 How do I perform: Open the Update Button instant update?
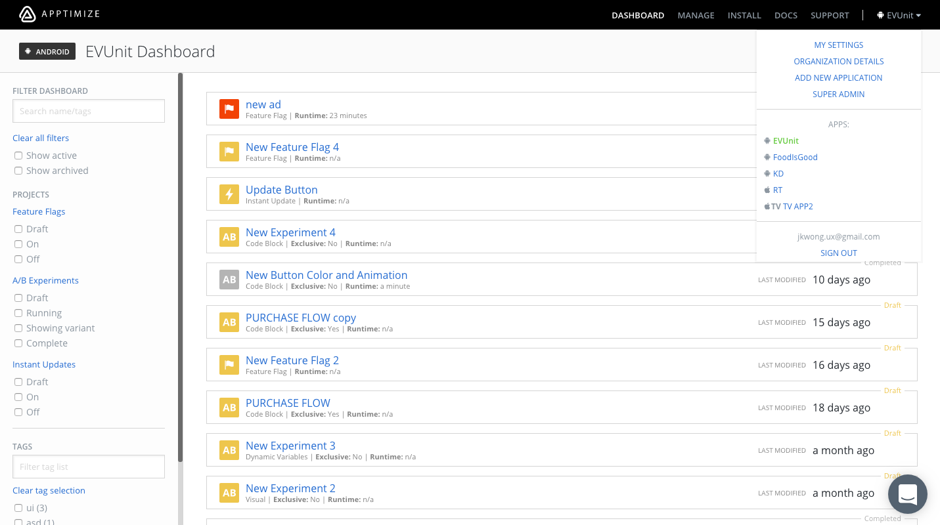tap(282, 190)
